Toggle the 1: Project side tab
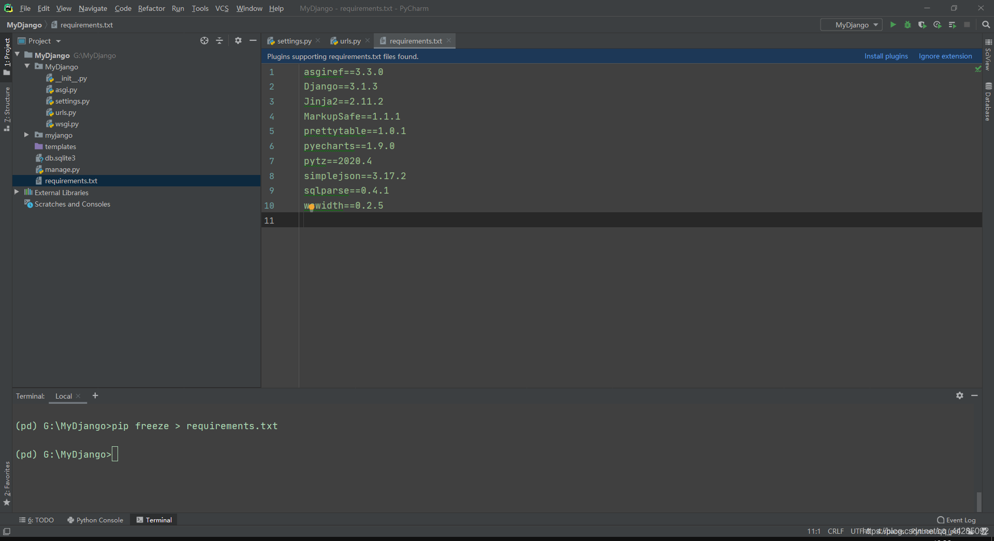This screenshot has height=541, width=994. click(x=7, y=56)
